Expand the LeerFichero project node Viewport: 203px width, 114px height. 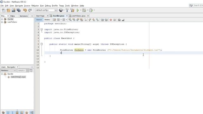(2, 22)
